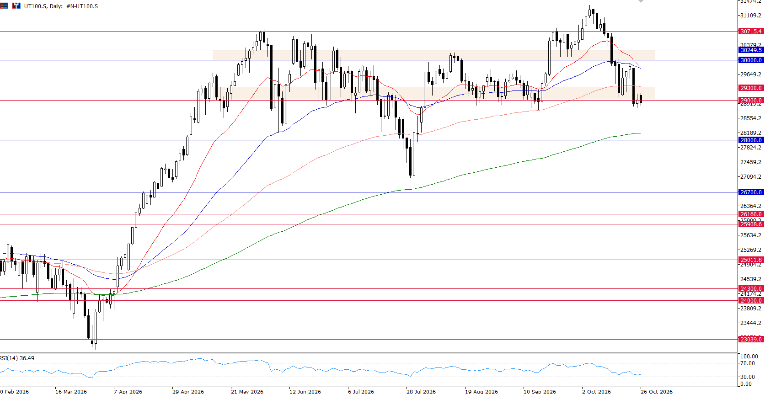The height and width of the screenshot is (394, 765).
Task: Click the 30249.5 level price tag
Action: (751, 50)
